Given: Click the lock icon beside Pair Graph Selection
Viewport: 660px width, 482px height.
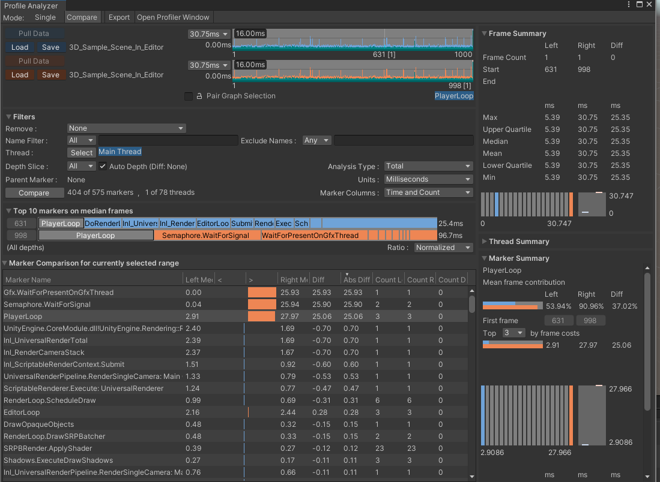Looking at the screenshot, I should point(199,96).
